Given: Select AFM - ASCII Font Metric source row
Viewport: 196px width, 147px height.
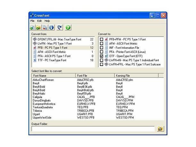Looking at the screenshot, I should click(63, 52).
